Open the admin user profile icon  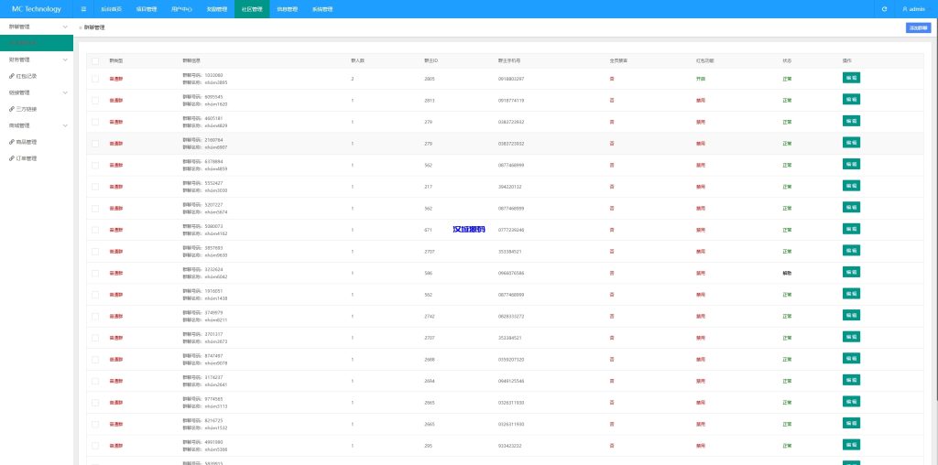click(905, 9)
